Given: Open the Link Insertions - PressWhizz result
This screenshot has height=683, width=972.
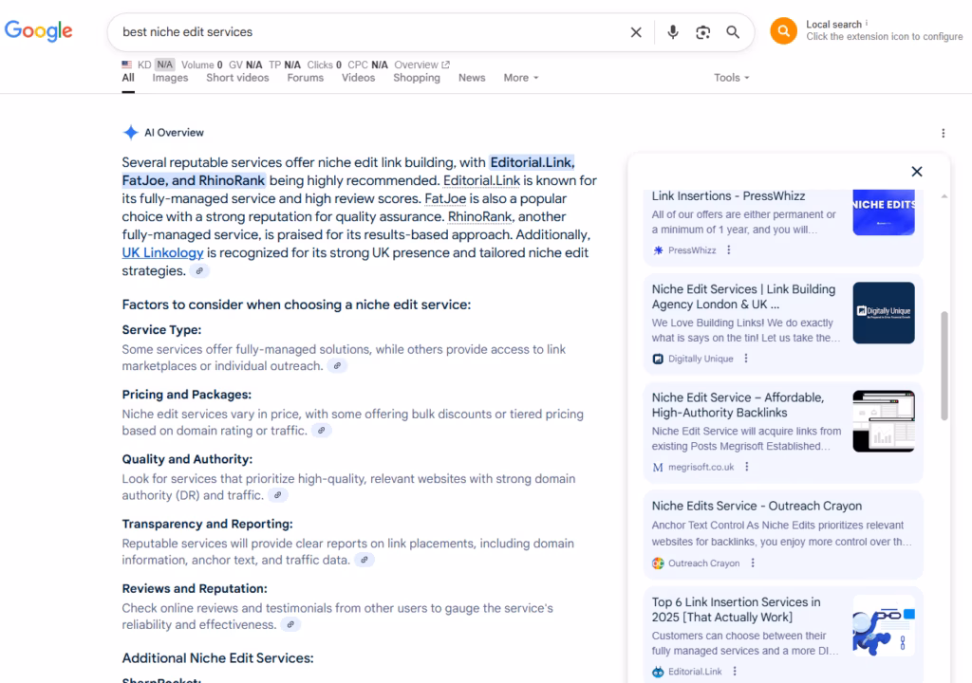Looking at the screenshot, I should [x=728, y=195].
